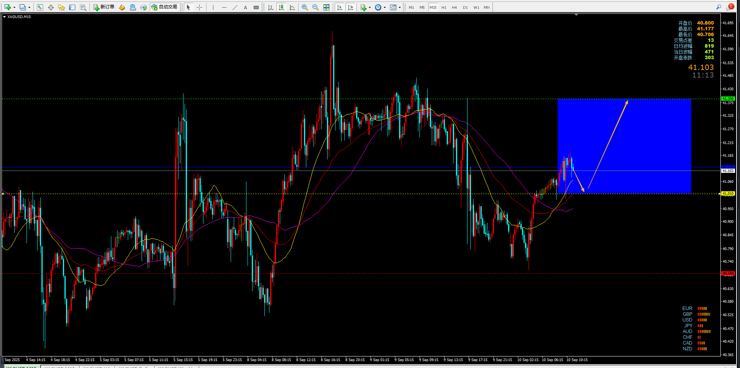Open the tile windows grid icon
Viewport: 740px width, 368px height.
point(326,7)
